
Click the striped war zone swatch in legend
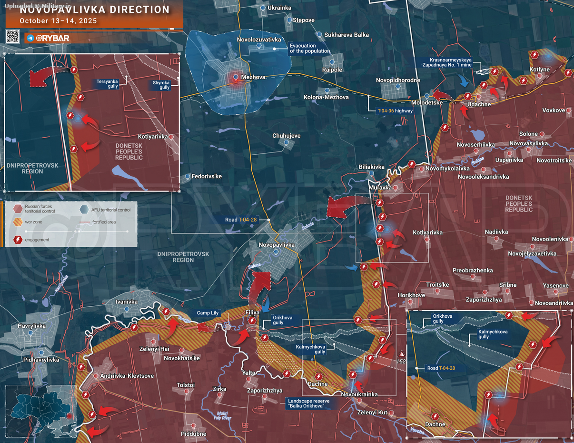click(18, 222)
